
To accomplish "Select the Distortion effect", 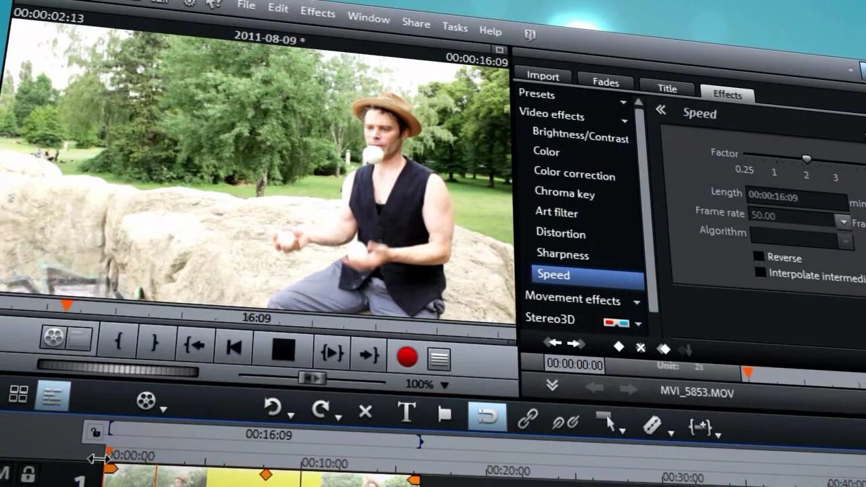I will (x=561, y=233).
